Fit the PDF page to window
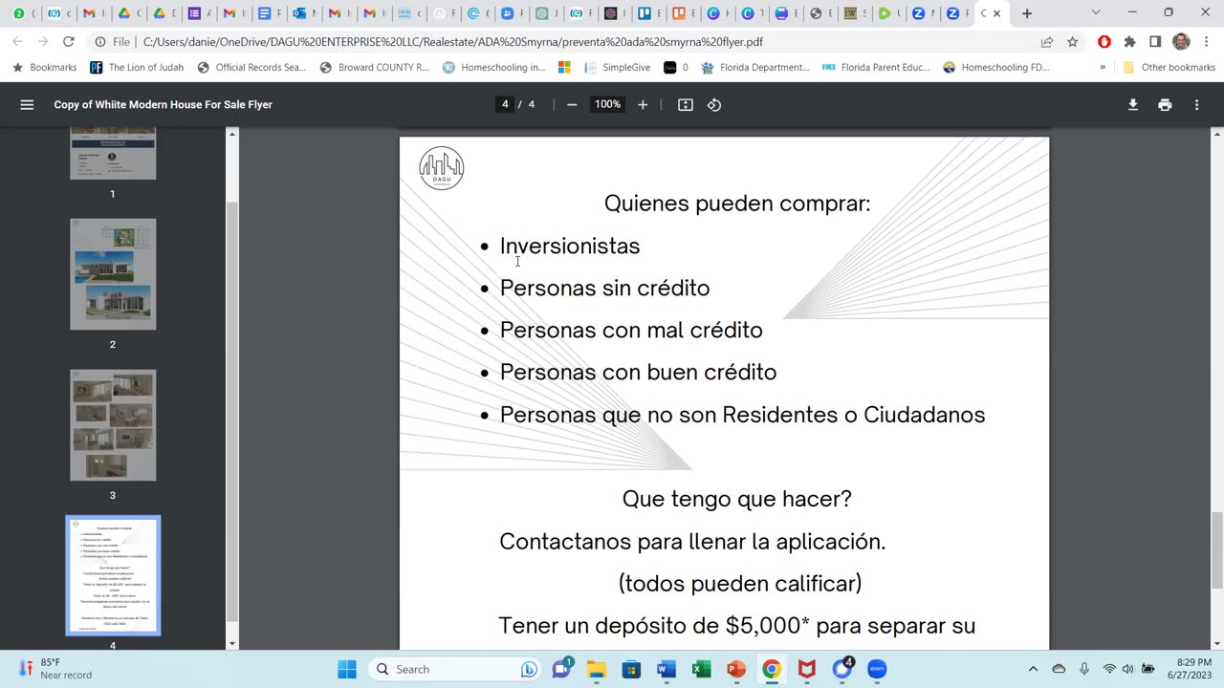This screenshot has height=688, width=1224. [686, 105]
